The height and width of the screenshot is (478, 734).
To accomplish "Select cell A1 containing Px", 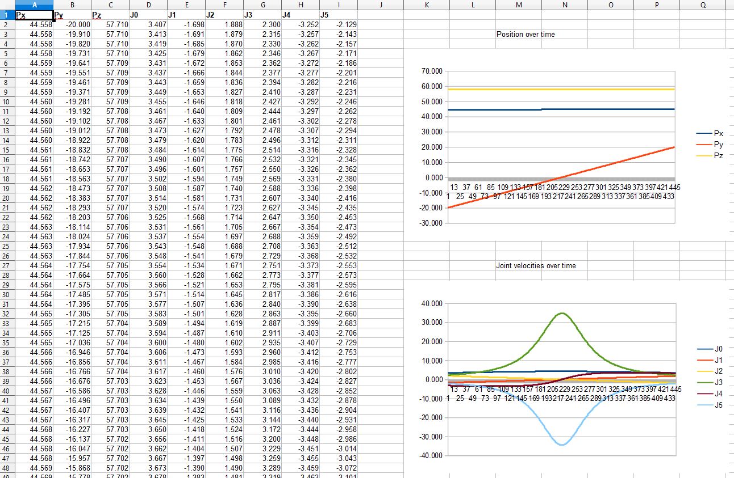I will (x=34, y=15).
